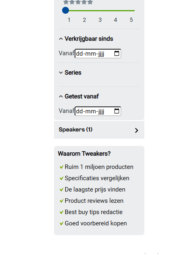Image resolution: width=175 pixels, height=254 pixels.
Task: Click the Product reviews lezen text
Action: 94,201
